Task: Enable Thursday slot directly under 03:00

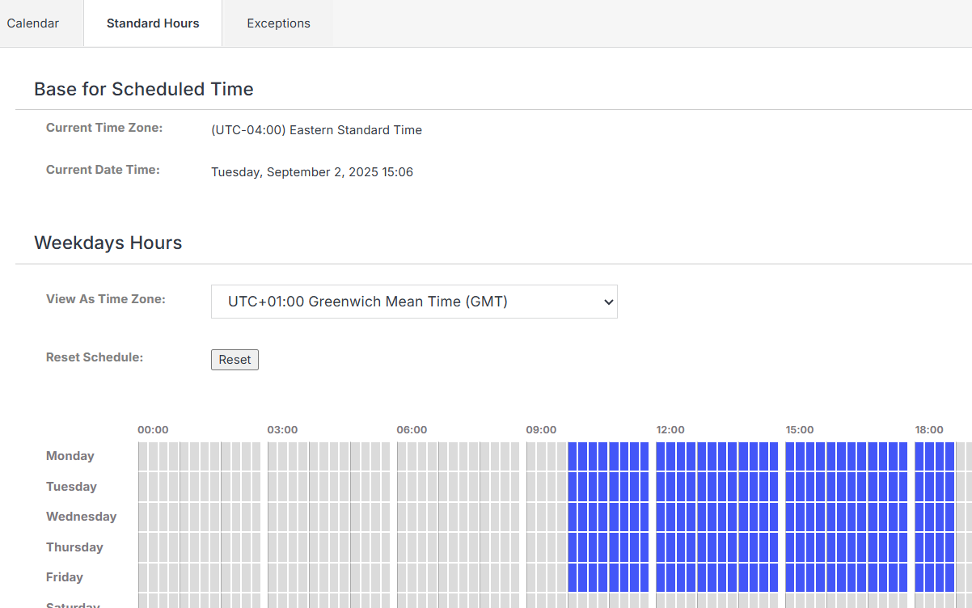Action: coord(273,547)
